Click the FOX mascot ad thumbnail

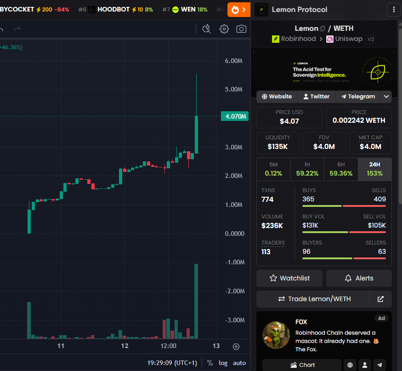pos(276,335)
